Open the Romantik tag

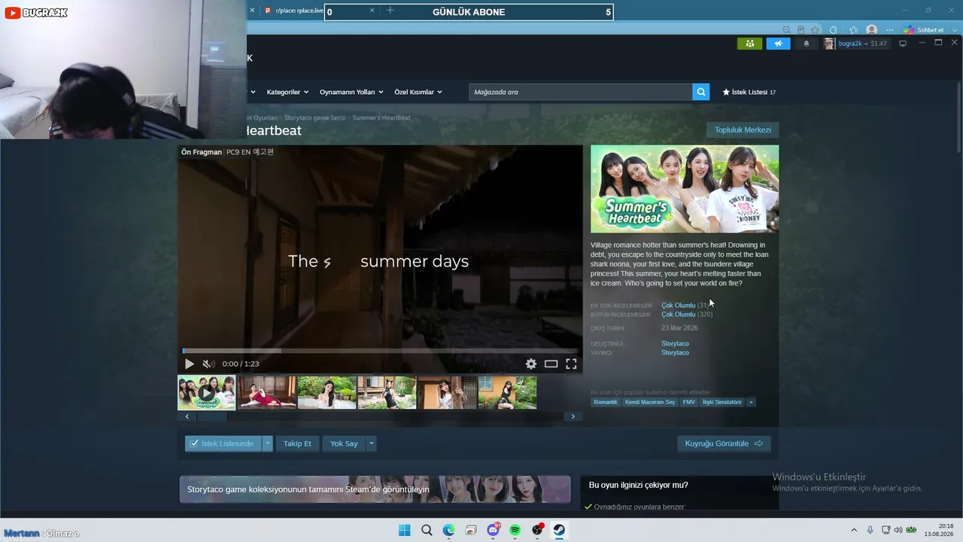click(x=606, y=402)
